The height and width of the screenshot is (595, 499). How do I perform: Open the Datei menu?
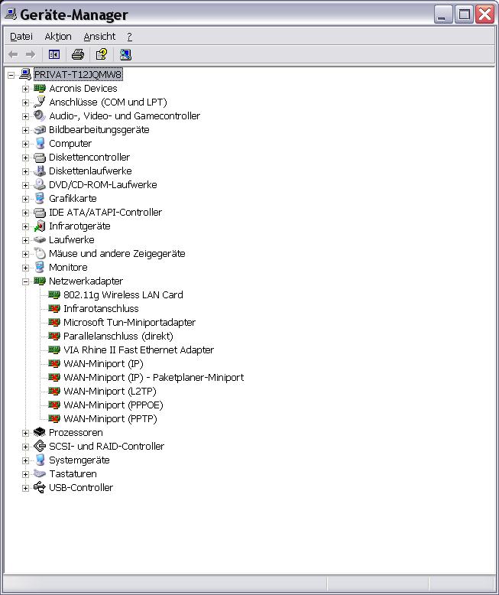(21, 36)
